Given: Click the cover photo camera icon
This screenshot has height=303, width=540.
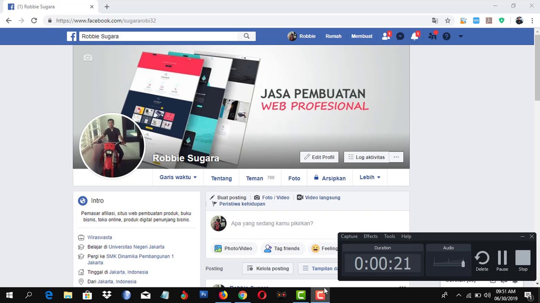Looking at the screenshot, I should click(88, 58).
